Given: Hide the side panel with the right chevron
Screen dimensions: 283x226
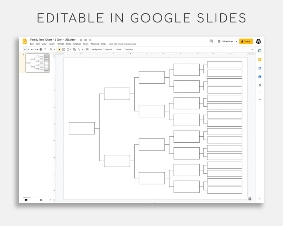Looking at the screenshot, I should tap(260, 199).
